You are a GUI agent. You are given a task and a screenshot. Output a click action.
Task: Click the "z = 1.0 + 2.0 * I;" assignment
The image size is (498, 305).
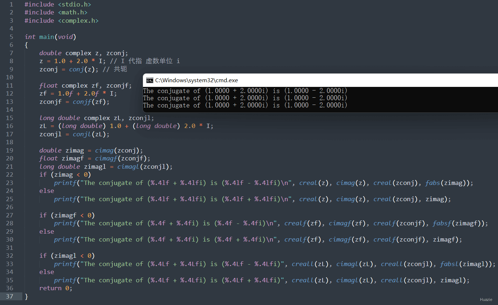(x=73, y=61)
